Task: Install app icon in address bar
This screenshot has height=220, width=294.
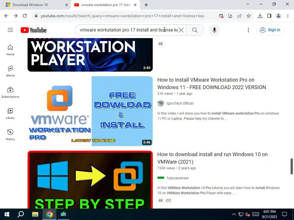Action: 230,16
